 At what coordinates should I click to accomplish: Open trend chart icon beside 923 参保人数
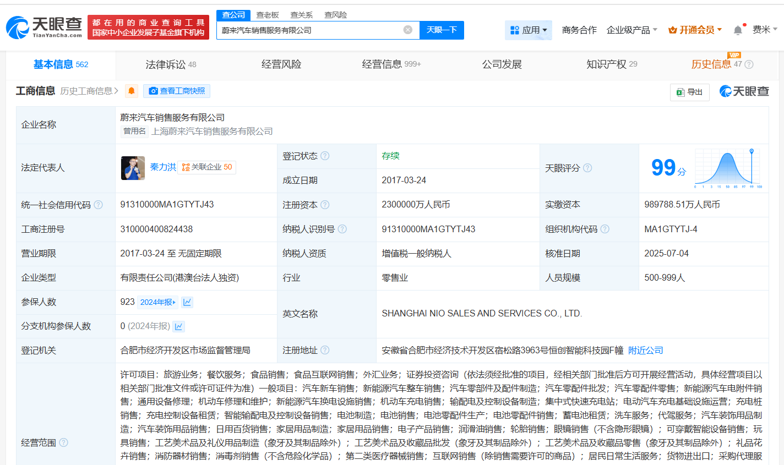coord(187,302)
